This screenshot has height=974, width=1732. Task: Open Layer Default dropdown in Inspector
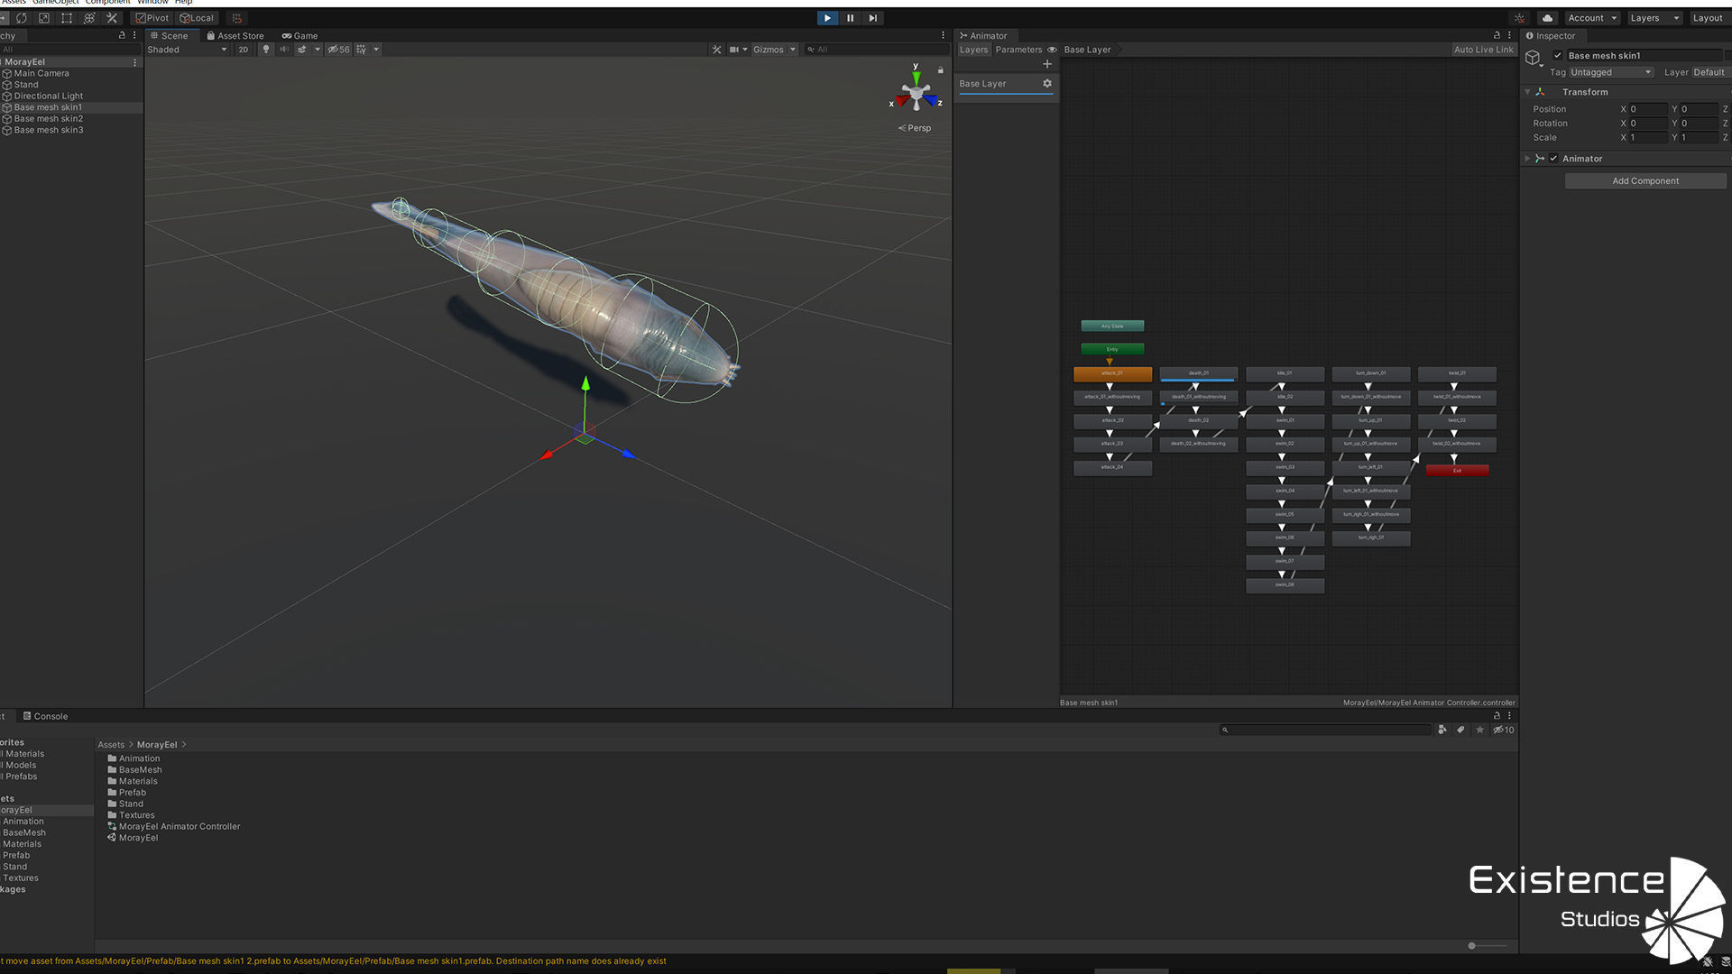[1710, 73]
